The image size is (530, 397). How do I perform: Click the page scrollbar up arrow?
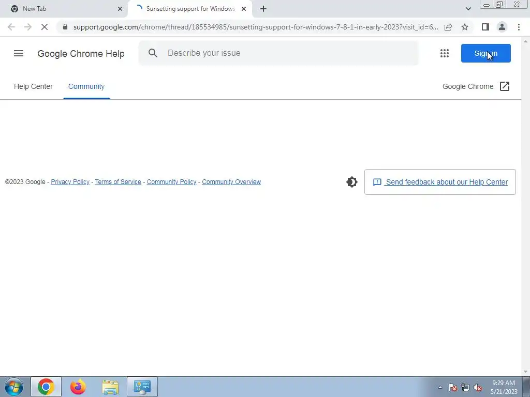[x=526, y=41]
